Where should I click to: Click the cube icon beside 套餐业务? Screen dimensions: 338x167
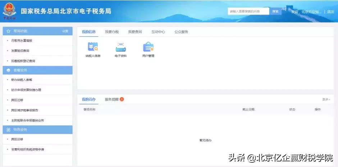(8, 70)
